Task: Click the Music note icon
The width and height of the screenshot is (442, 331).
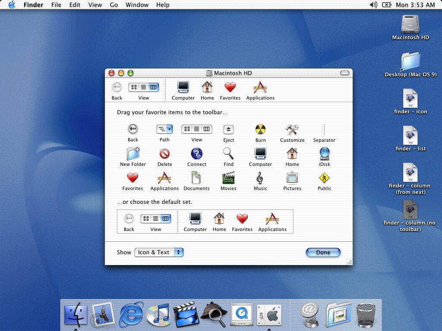Action: pyautogui.click(x=260, y=178)
